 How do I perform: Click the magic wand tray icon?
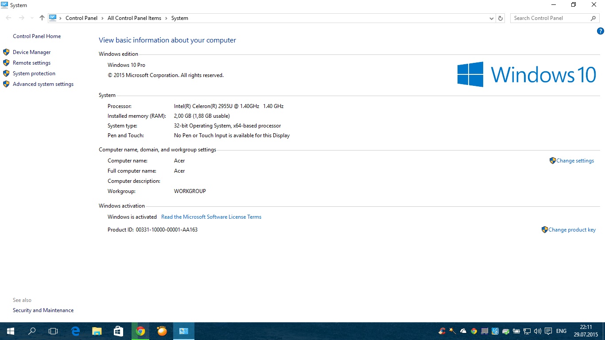[x=452, y=331]
